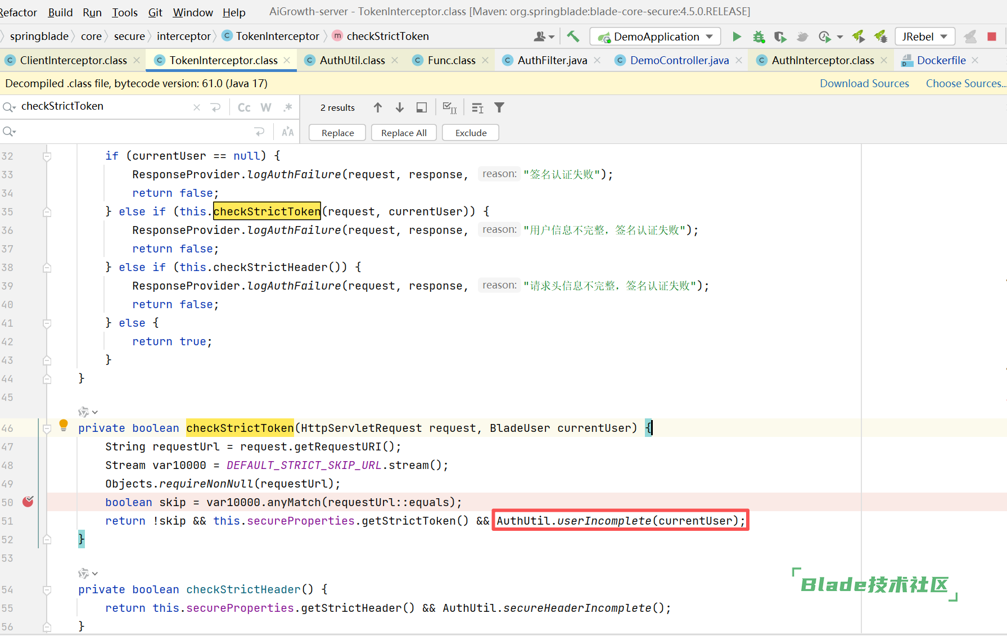
Task: Close the Dockerfile tab
Action: (x=975, y=60)
